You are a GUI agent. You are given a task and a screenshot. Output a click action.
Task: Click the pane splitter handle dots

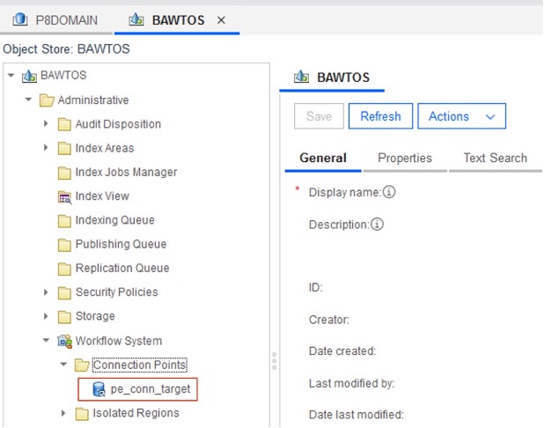(274, 361)
